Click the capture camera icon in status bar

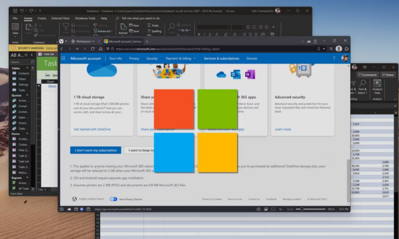coord(258,209)
